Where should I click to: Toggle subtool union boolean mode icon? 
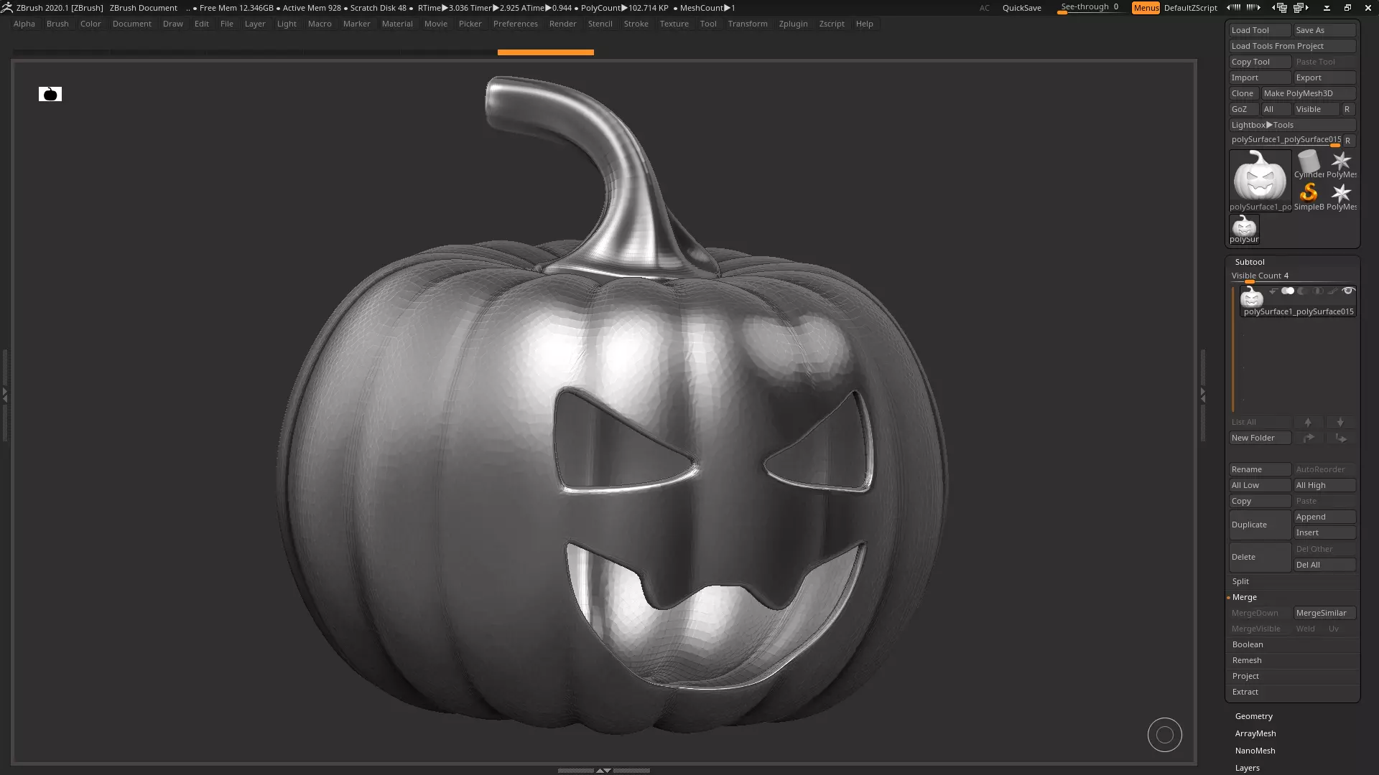(x=1288, y=291)
